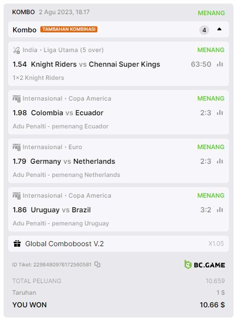235x321 pixels.
Task: Click the Tambahan Kombinasi orange badge
Action: tap(69, 29)
